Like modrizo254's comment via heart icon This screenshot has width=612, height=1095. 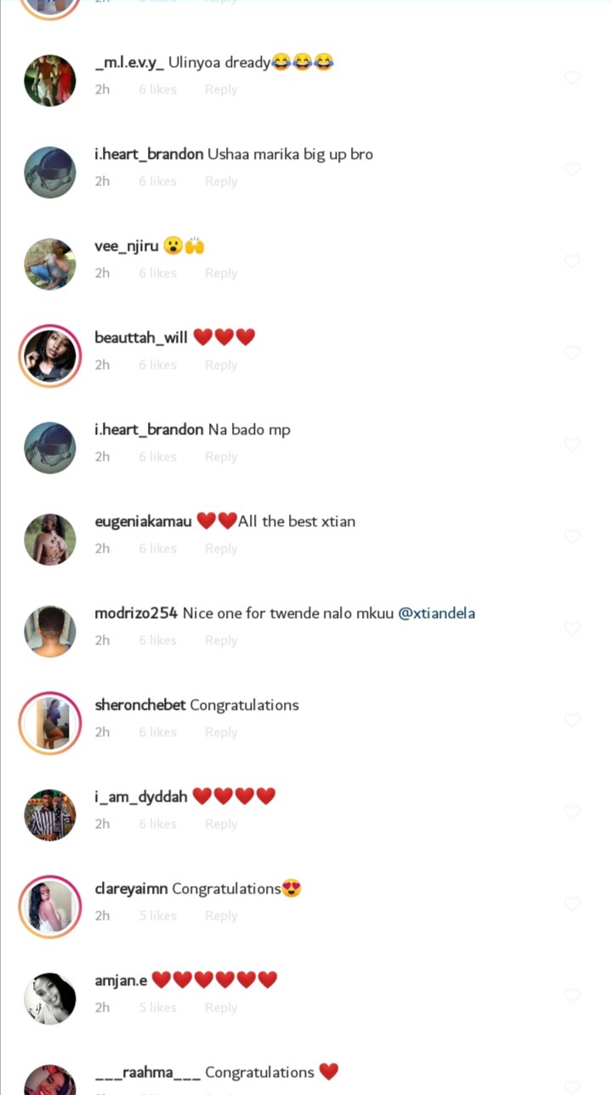[572, 628]
